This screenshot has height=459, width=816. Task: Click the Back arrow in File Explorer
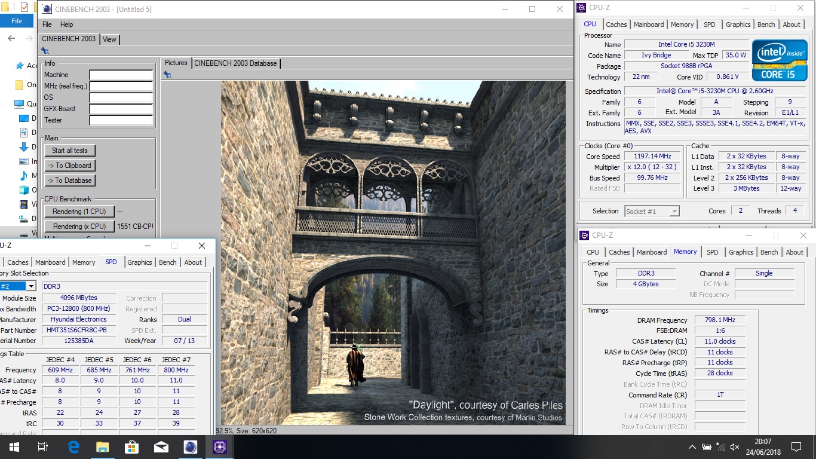pos(11,38)
